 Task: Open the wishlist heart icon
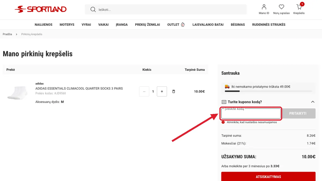[281, 7]
